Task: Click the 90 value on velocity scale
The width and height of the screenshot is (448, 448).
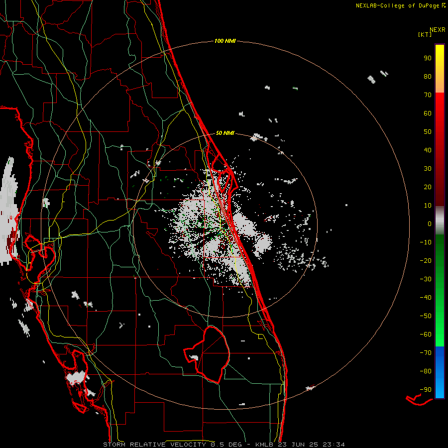Action: click(x=428, y=58)
